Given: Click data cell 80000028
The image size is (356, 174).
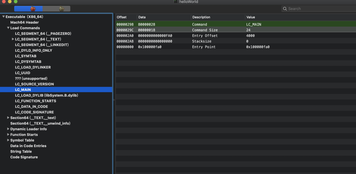Looking at the screenshot, I should point(146,24).
